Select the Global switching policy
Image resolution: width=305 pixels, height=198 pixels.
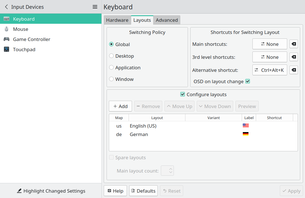pos(120,44)
